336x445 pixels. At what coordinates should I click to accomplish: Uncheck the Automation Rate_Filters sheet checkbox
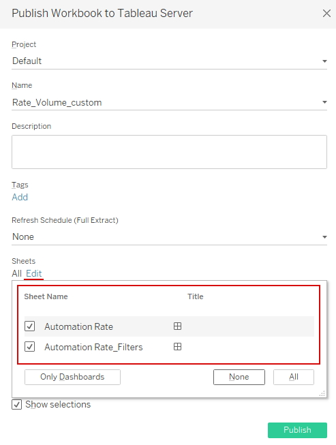[x=29, y=347]
